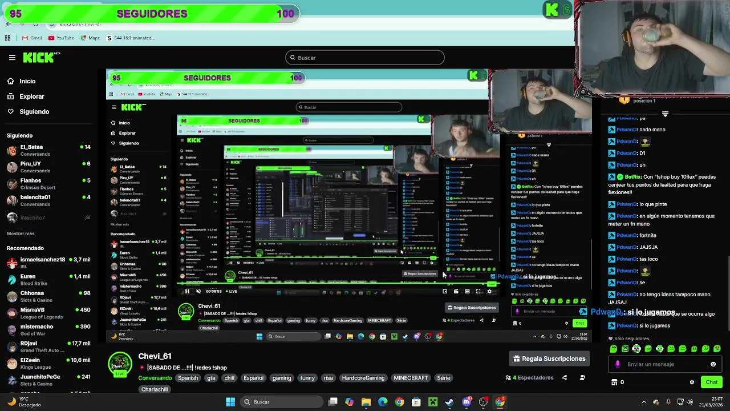Select the Spanish stream tag
This screenshot has height=411, width=730.
[188, 378]
